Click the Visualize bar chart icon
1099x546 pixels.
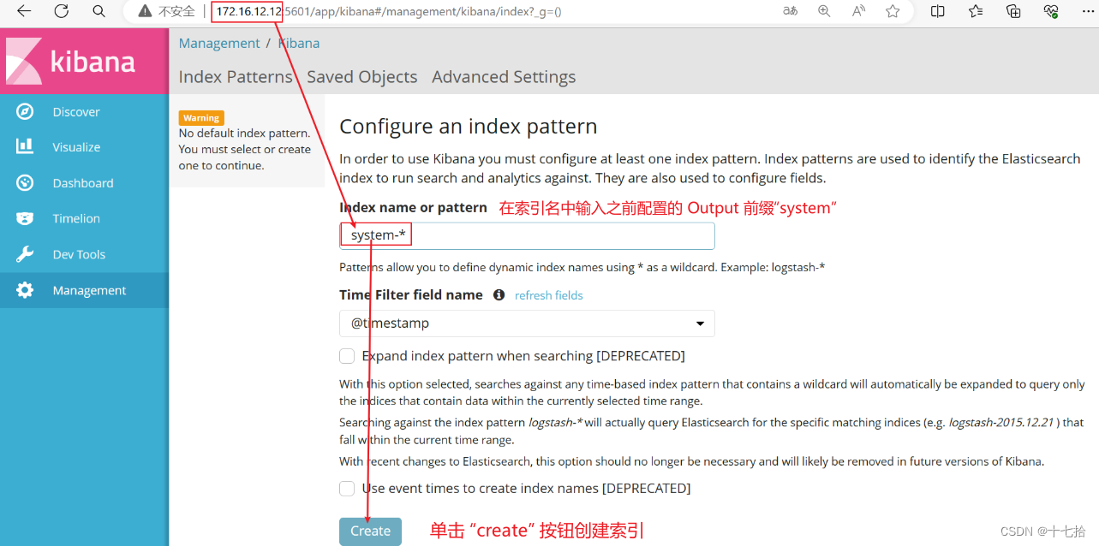pyautogui.click(x=25, y=146)
